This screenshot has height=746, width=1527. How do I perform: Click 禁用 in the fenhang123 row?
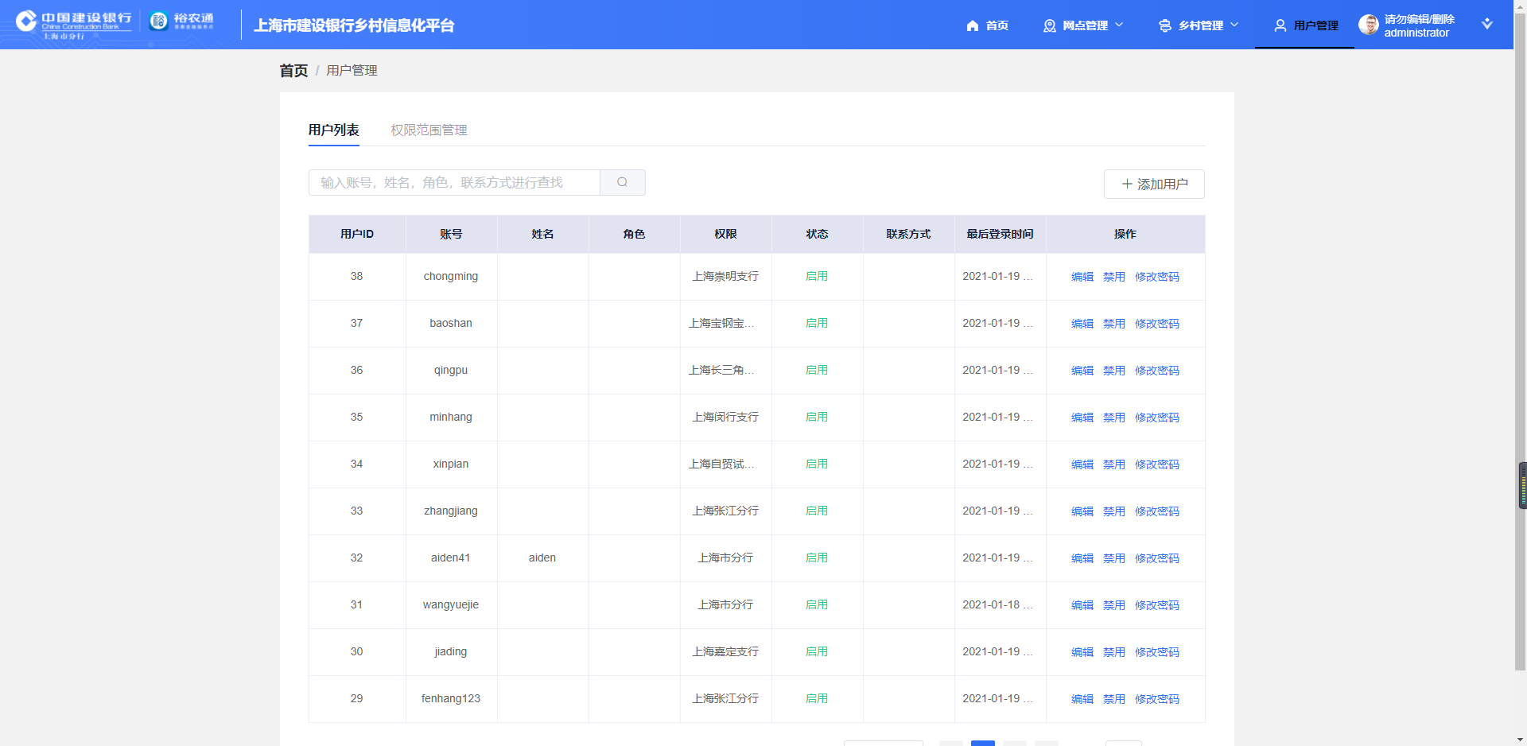[1113, 699]
